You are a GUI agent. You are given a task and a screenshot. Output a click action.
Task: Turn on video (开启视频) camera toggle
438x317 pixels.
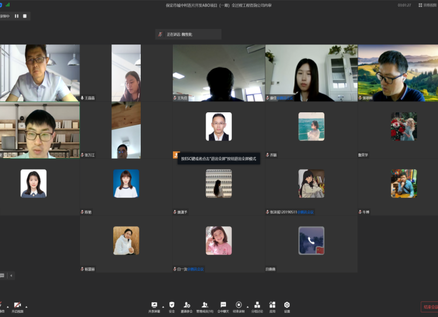tap(17, 306)
